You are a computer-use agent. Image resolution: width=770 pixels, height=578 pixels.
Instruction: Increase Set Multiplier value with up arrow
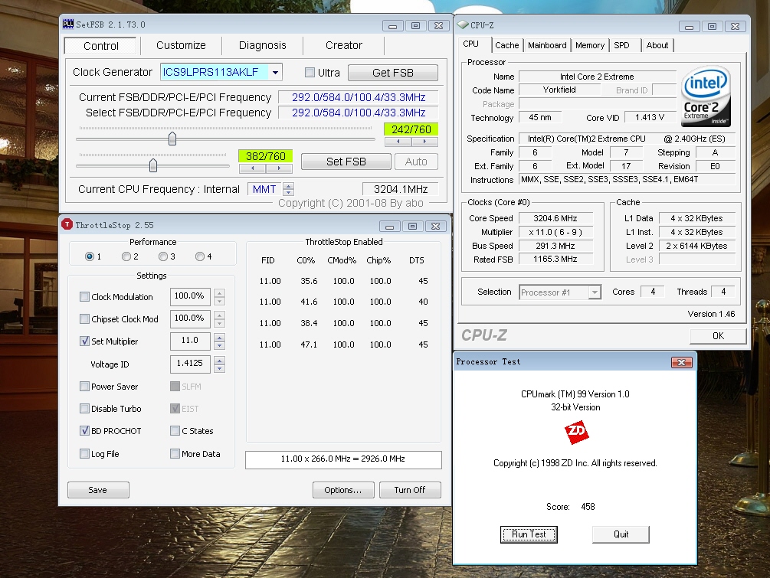coord(220,337)
